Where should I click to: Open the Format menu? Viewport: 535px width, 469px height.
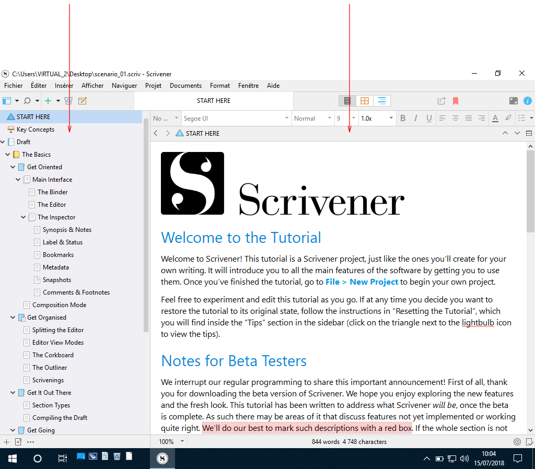220,86
